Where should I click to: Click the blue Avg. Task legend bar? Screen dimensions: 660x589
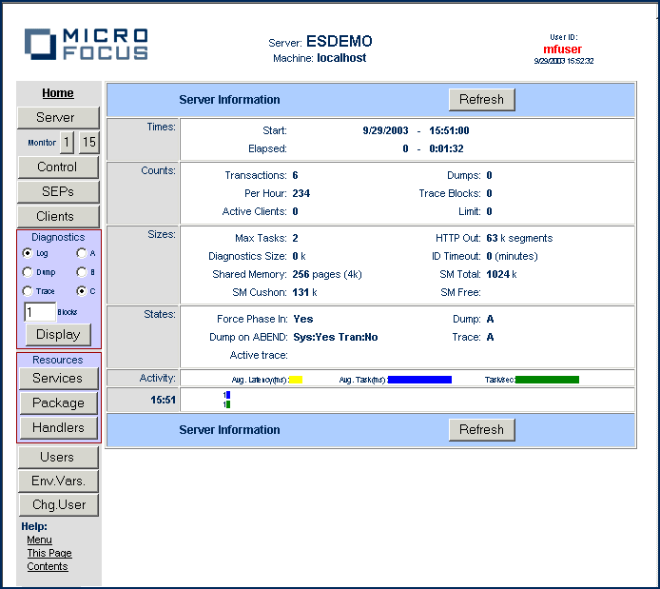(419, 380)
